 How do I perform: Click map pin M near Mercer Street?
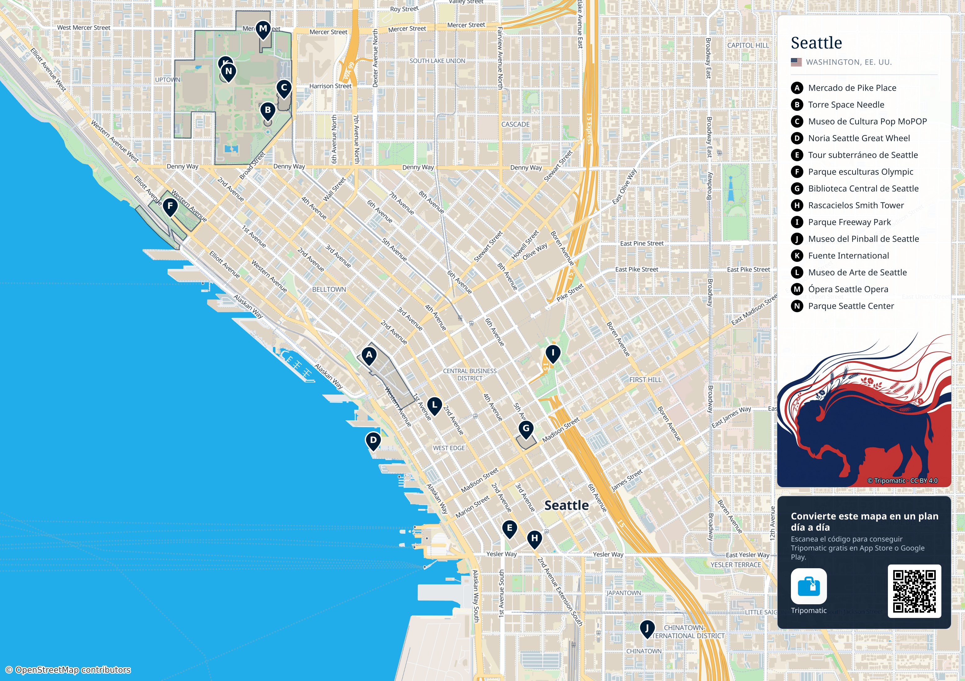click(263, 30)
